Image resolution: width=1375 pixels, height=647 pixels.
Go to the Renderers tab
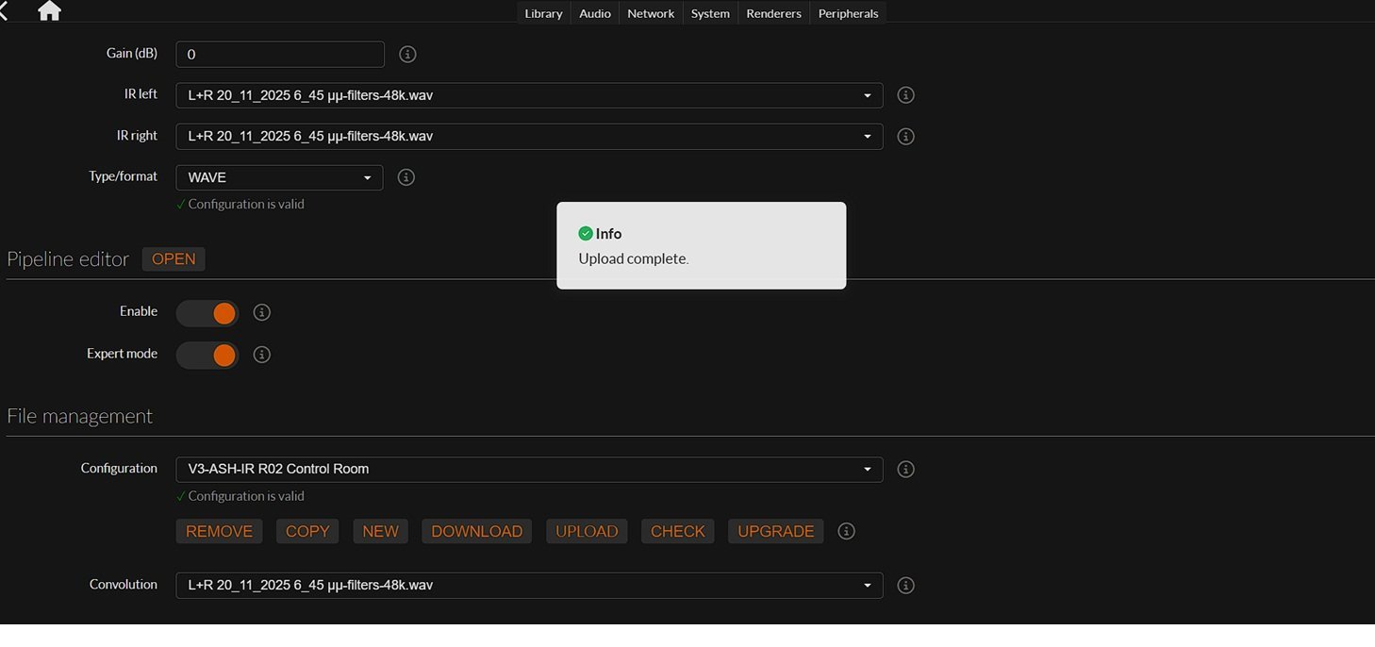tap(773, 13)
